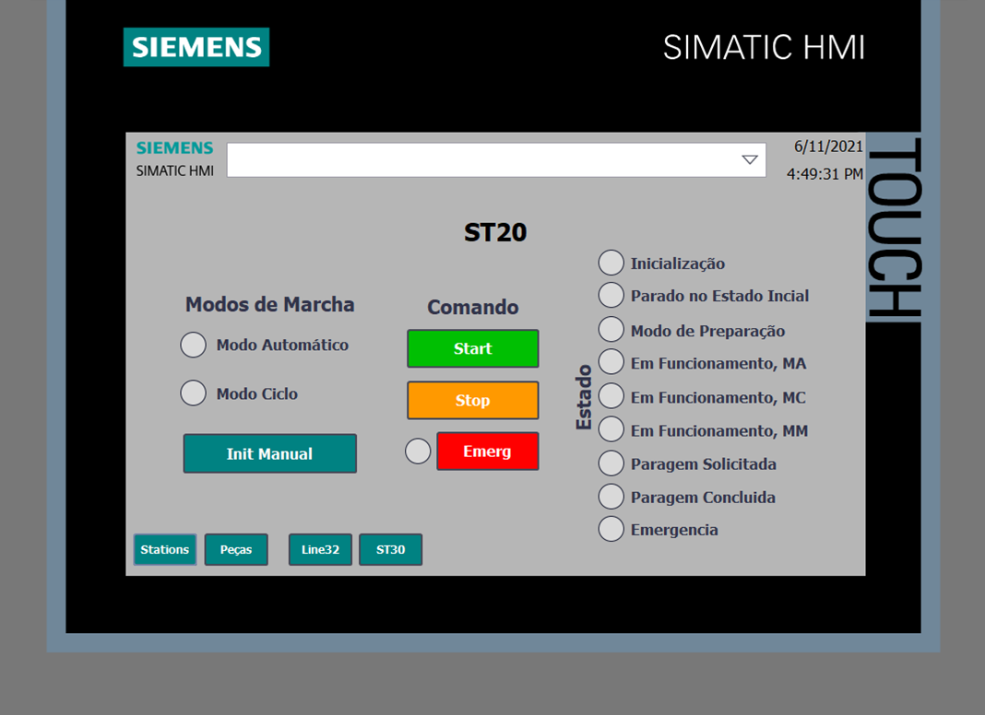Image resolution: width=985 pixels, height=715 pixels.
Task: Click the Em Funcionamento, MM lamp
Action: point(611,429)
